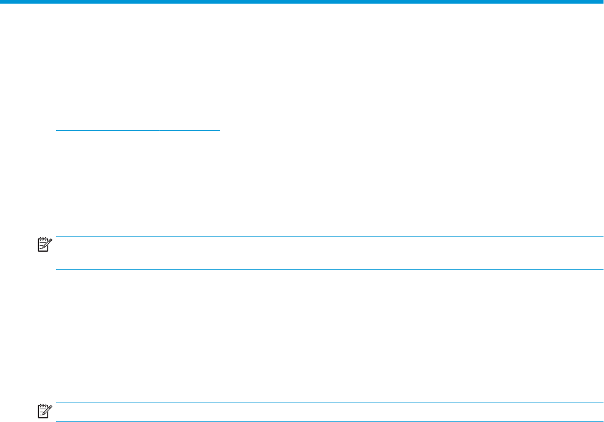Click inside the upper note box
The image size is (604, 422).
pos(329,253)
